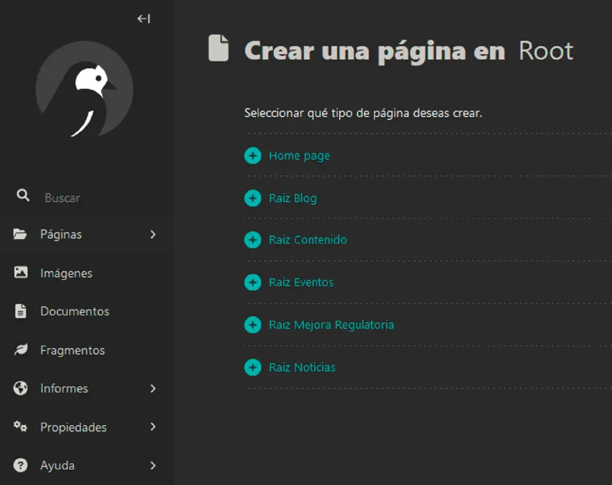Create a Home page type
This screenshot has width=612, height=485.
[299, 156]
